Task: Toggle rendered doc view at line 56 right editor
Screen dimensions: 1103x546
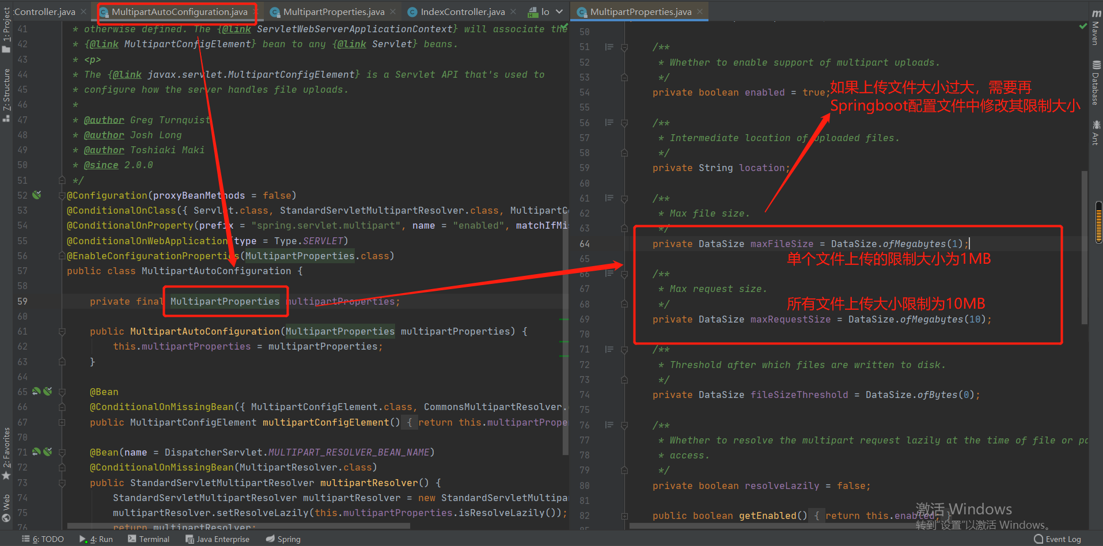Action: coord(609,122)
